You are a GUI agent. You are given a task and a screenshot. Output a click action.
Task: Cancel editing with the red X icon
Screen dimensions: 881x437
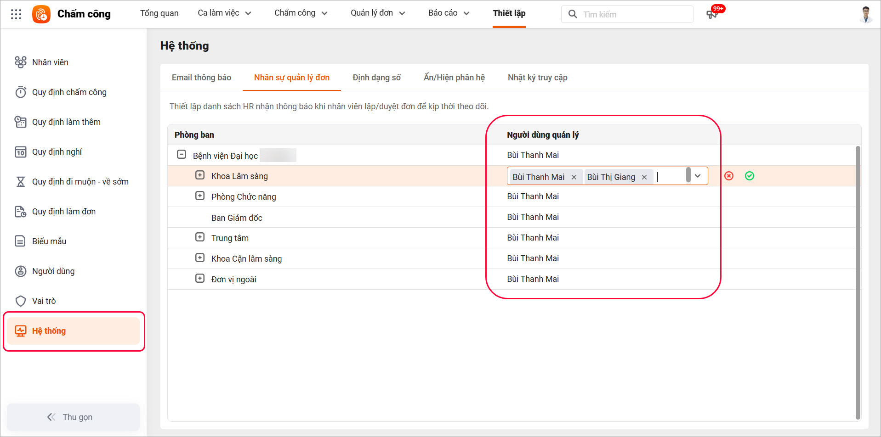pos(729,176)
